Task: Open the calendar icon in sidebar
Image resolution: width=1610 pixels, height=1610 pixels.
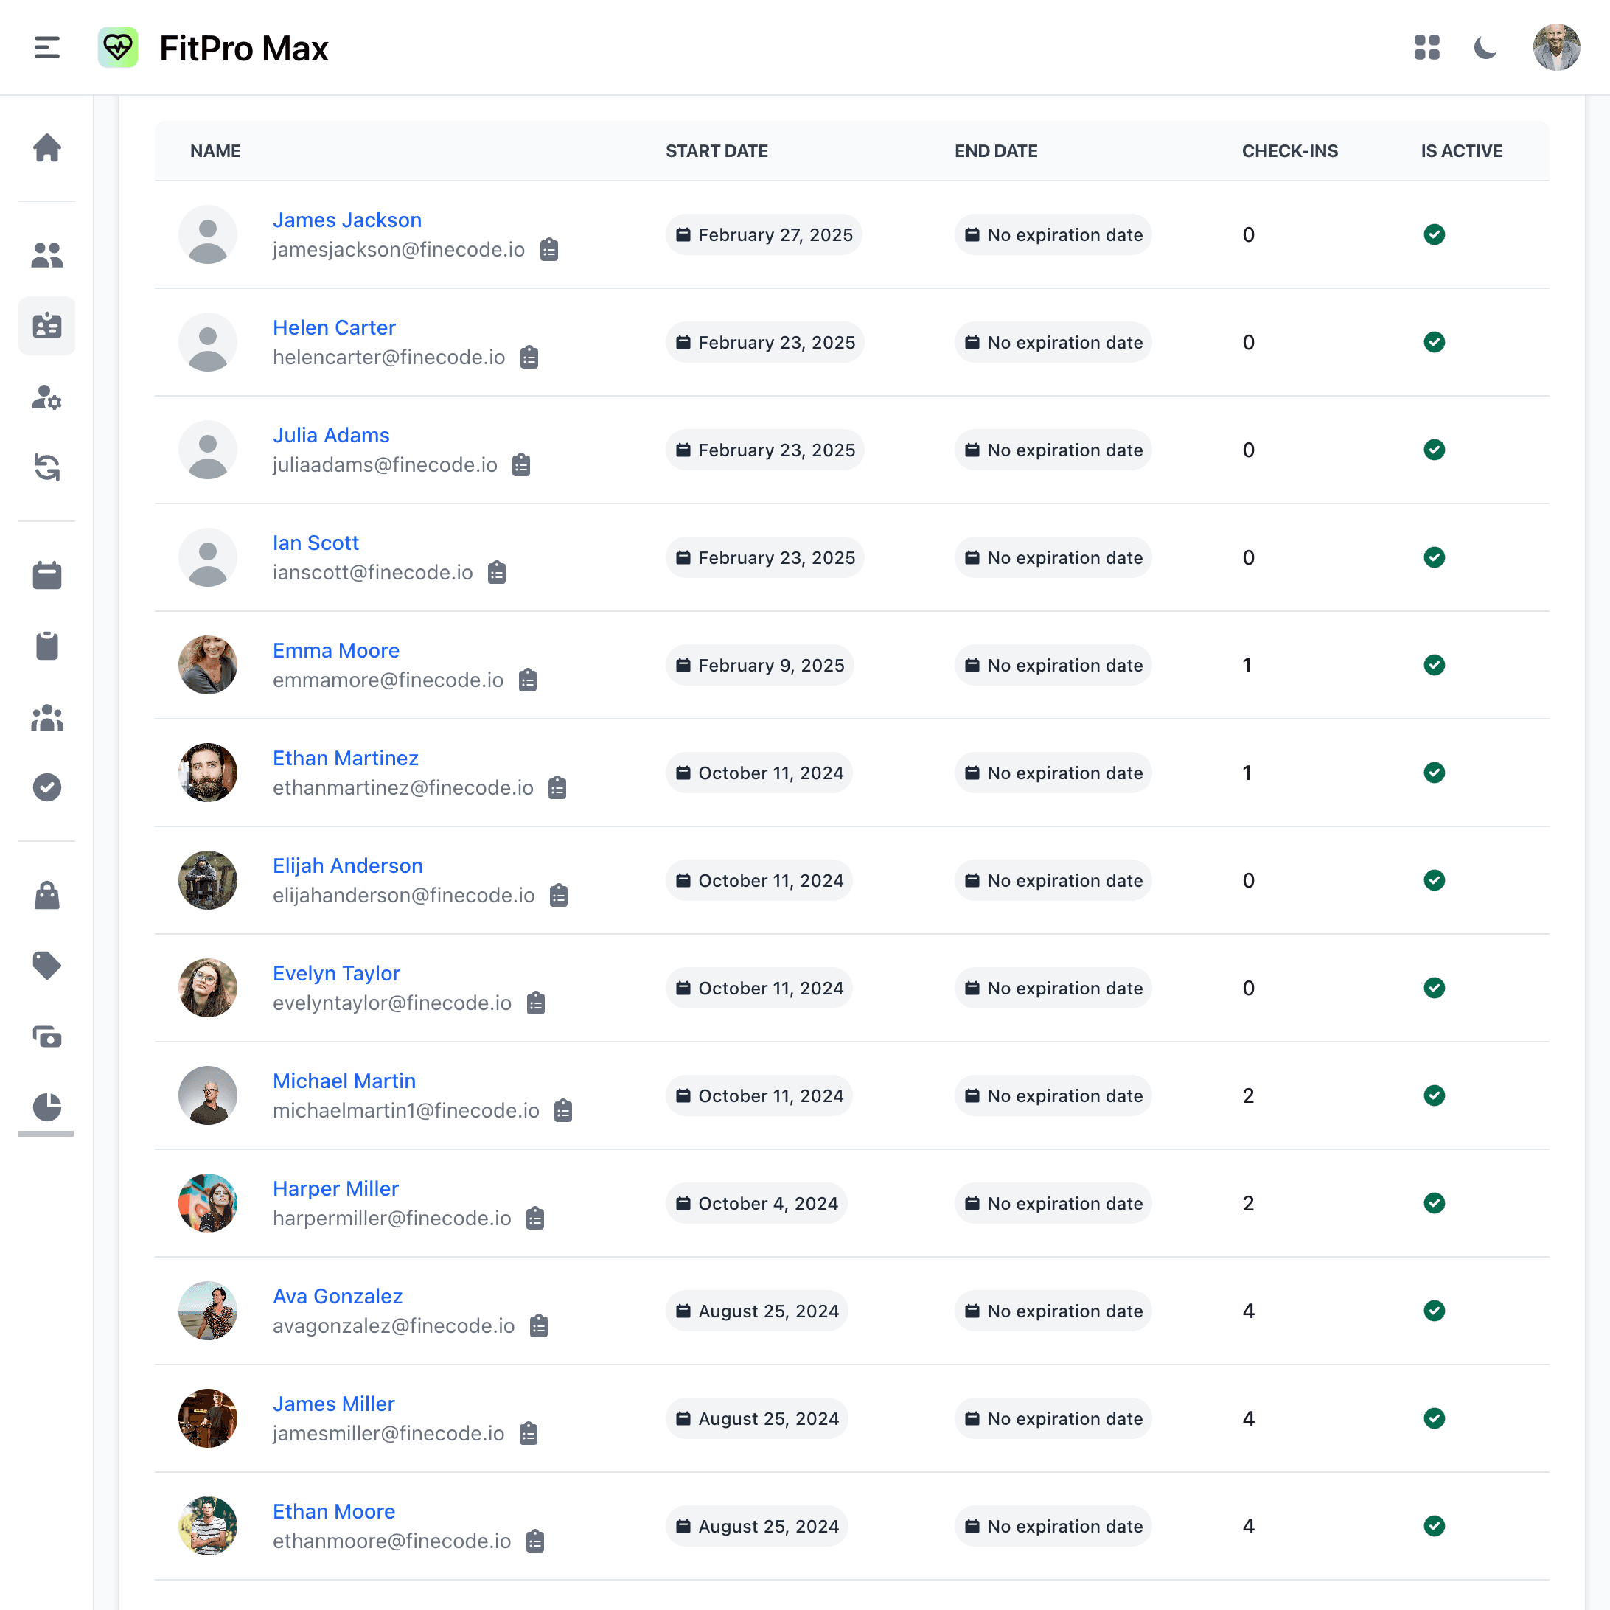Action: coord(47,575)
